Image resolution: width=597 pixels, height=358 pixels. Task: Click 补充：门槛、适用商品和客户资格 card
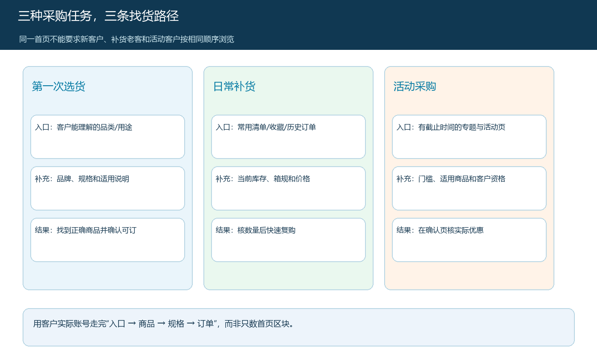click(469, 188)
